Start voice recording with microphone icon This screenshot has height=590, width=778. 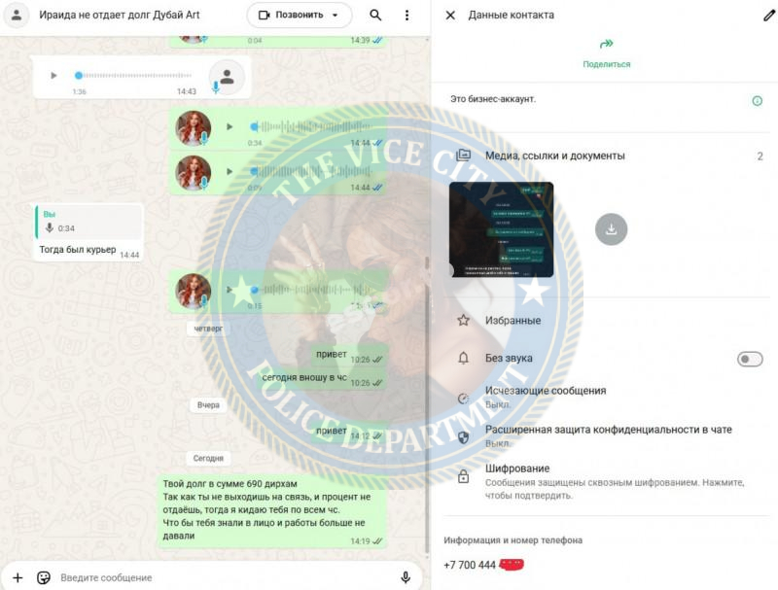click(x=406, y=577)
